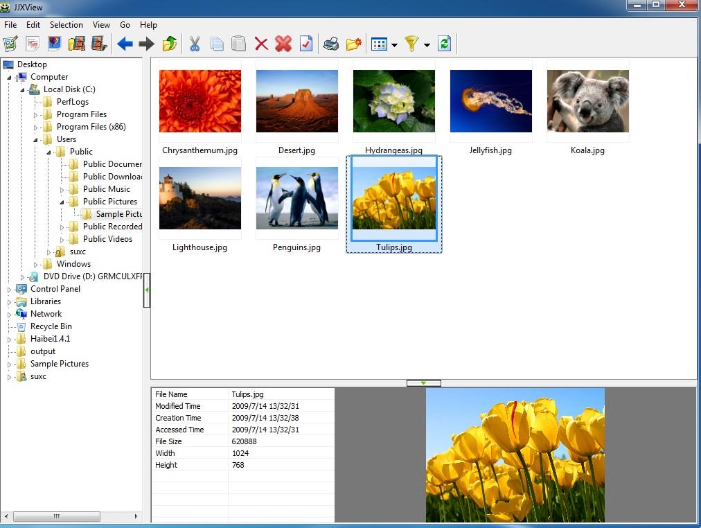701x528 pixels.
Task: Open the Go menu
Action: (125, 24)
